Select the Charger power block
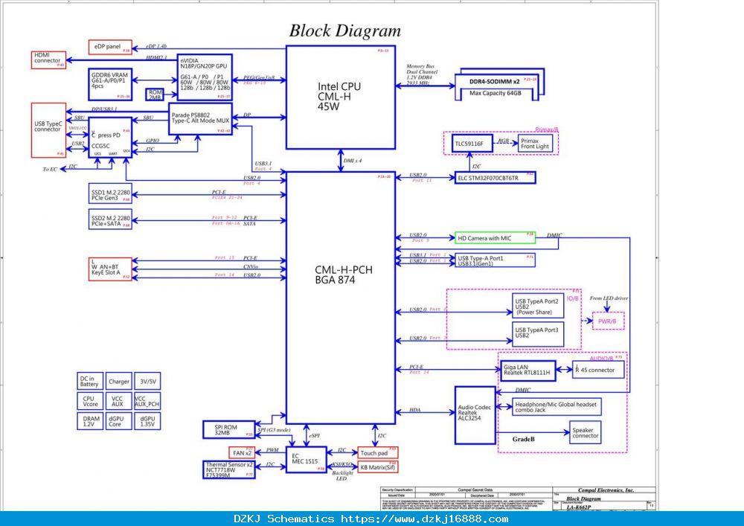 pos(118,382)
